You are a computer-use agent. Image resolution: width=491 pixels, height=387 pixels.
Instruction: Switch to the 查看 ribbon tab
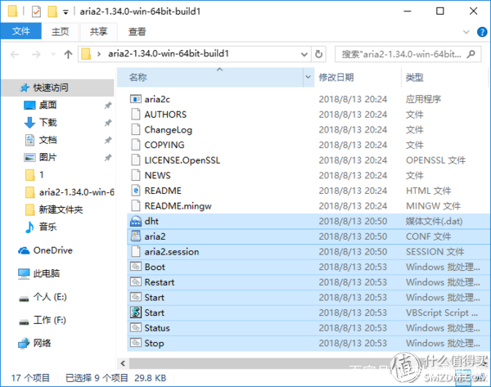click(137, 32)
